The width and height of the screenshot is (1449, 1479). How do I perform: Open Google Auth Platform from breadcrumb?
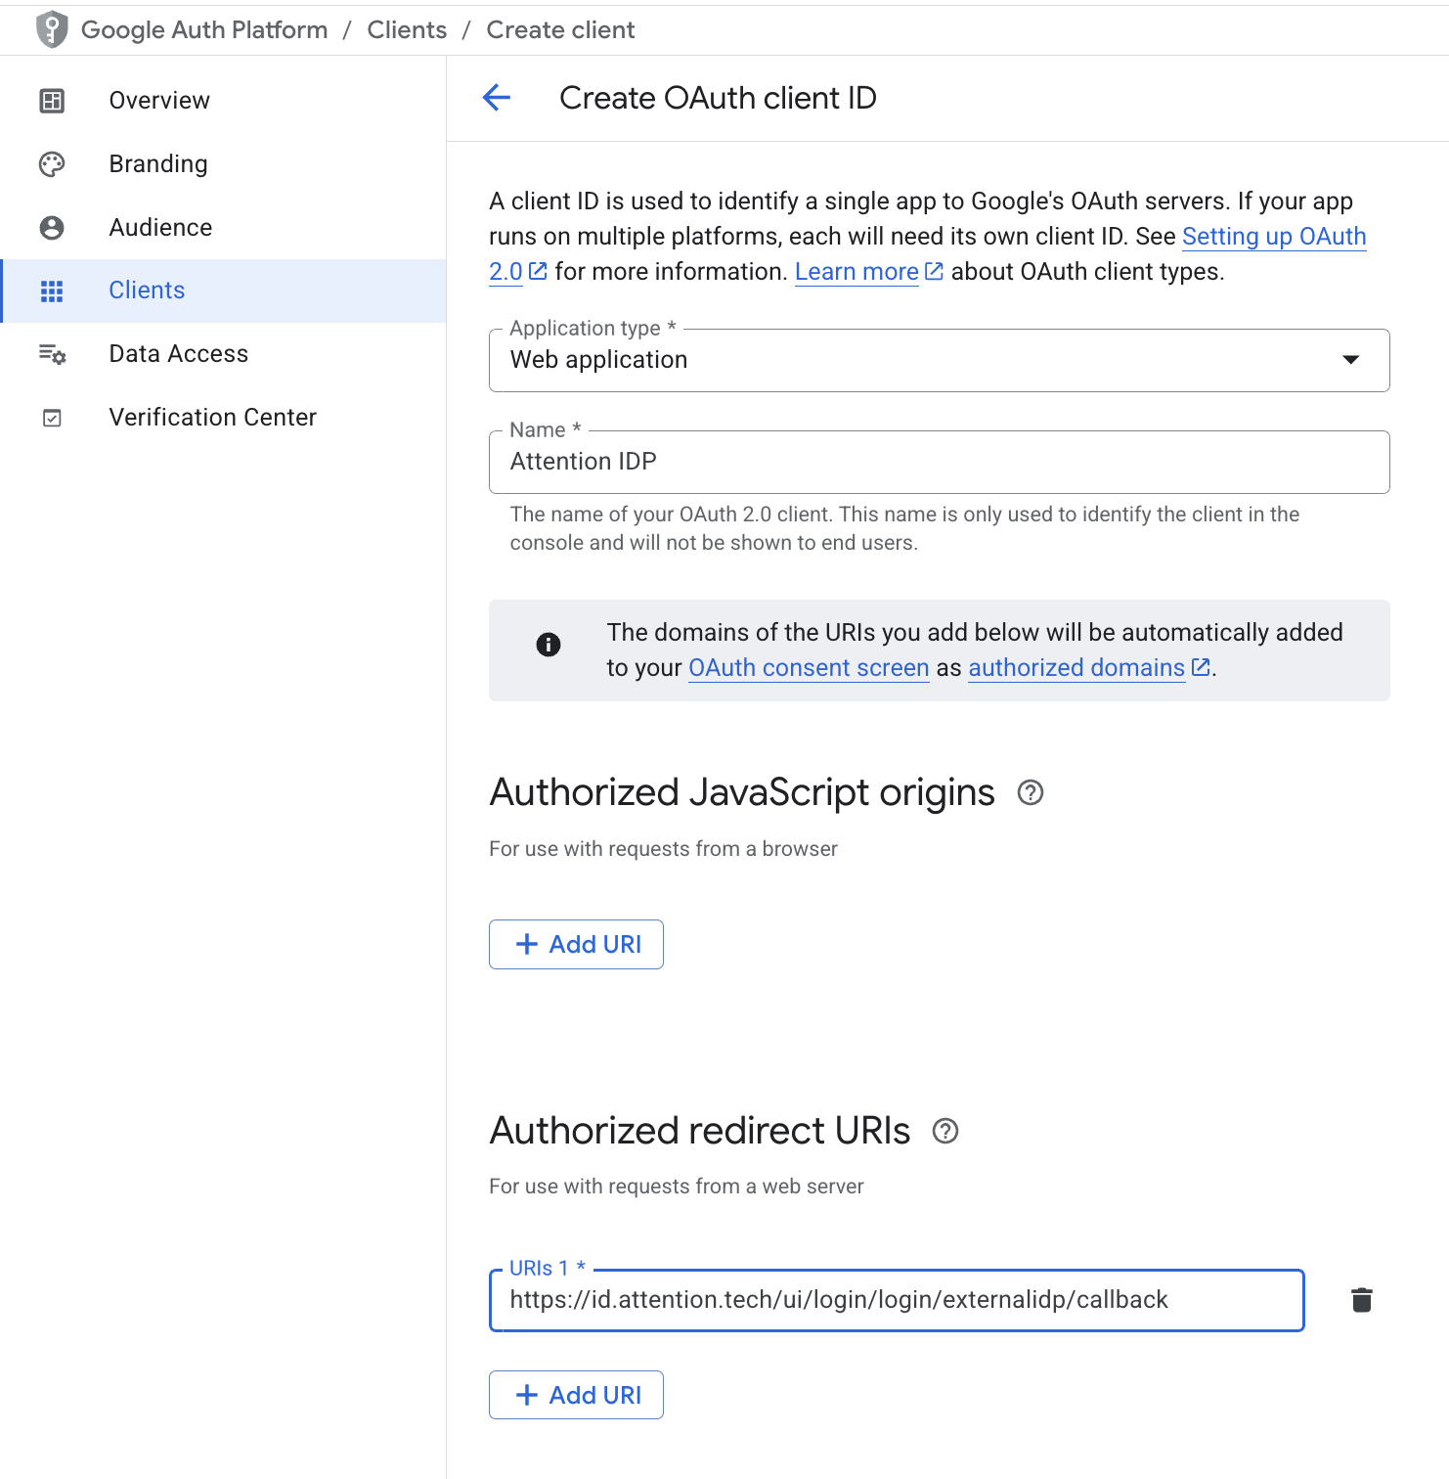tap(204, 29)
